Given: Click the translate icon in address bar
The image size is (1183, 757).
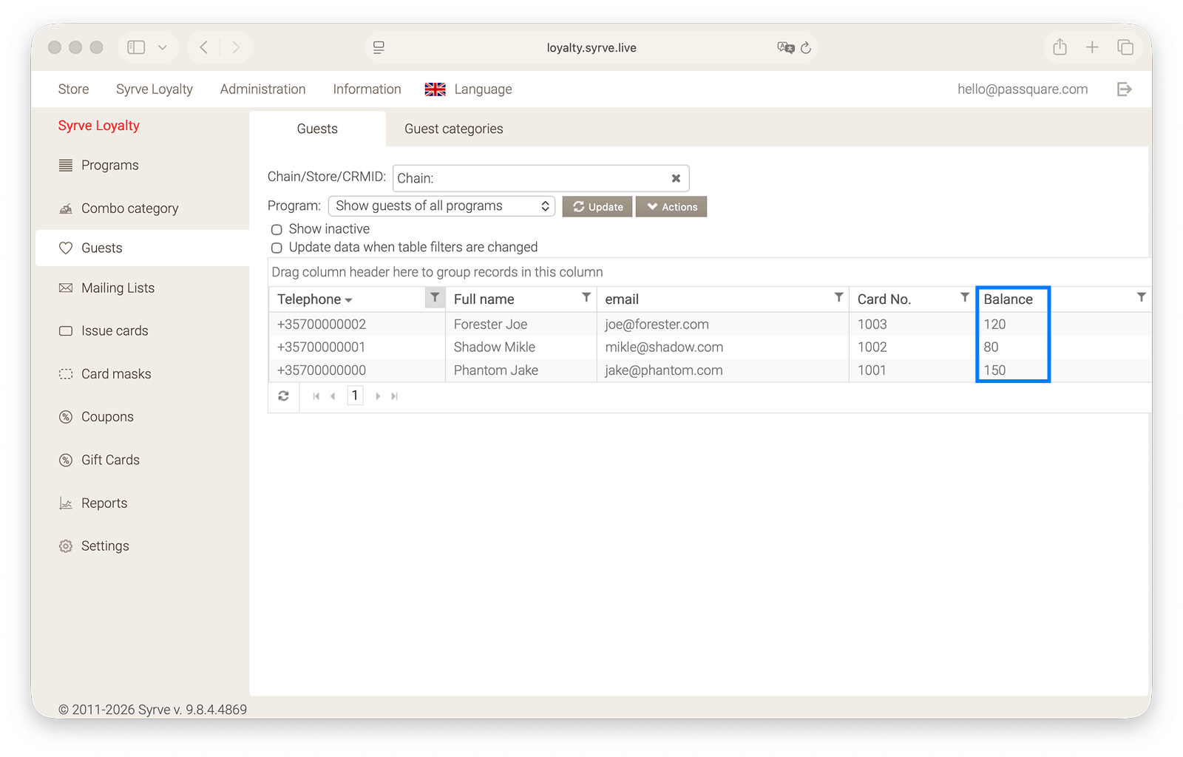Looking at the screenshot, I should [x=785, y=48].
